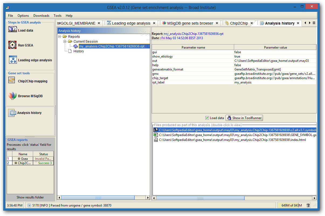Click the .rpt report file icon
This screenshot has height=216, width=325.
pos(76,46)
